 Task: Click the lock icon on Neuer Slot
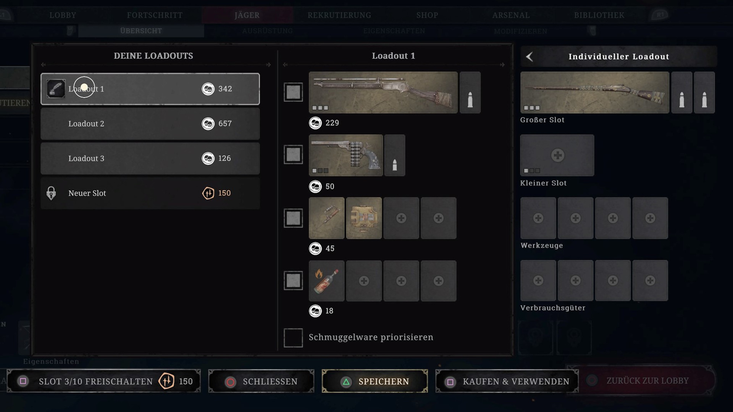click(51, 193)
